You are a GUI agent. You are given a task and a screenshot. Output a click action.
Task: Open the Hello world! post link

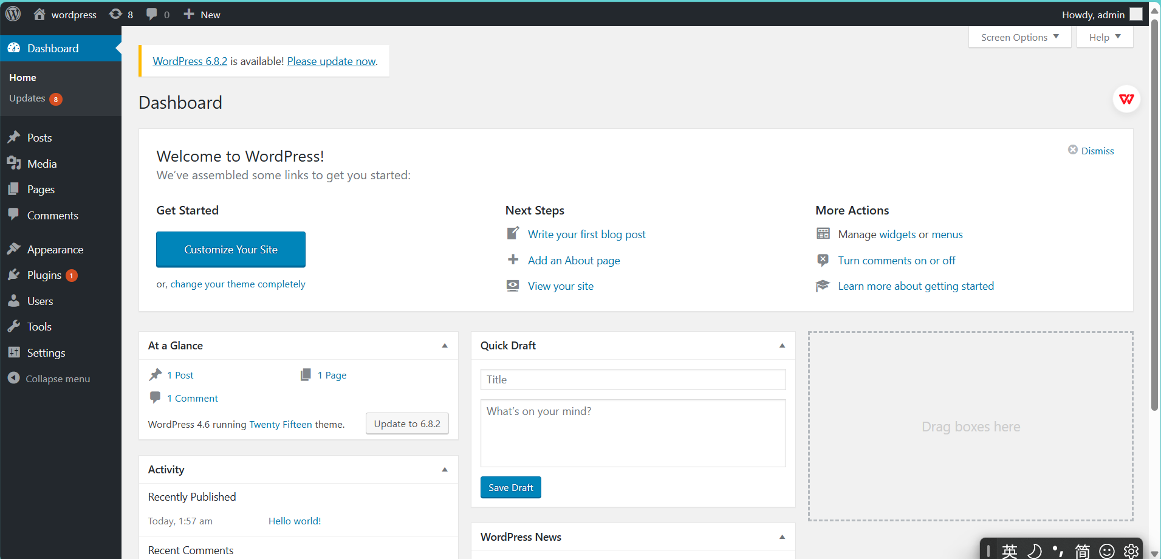click(x=295, y=521)
